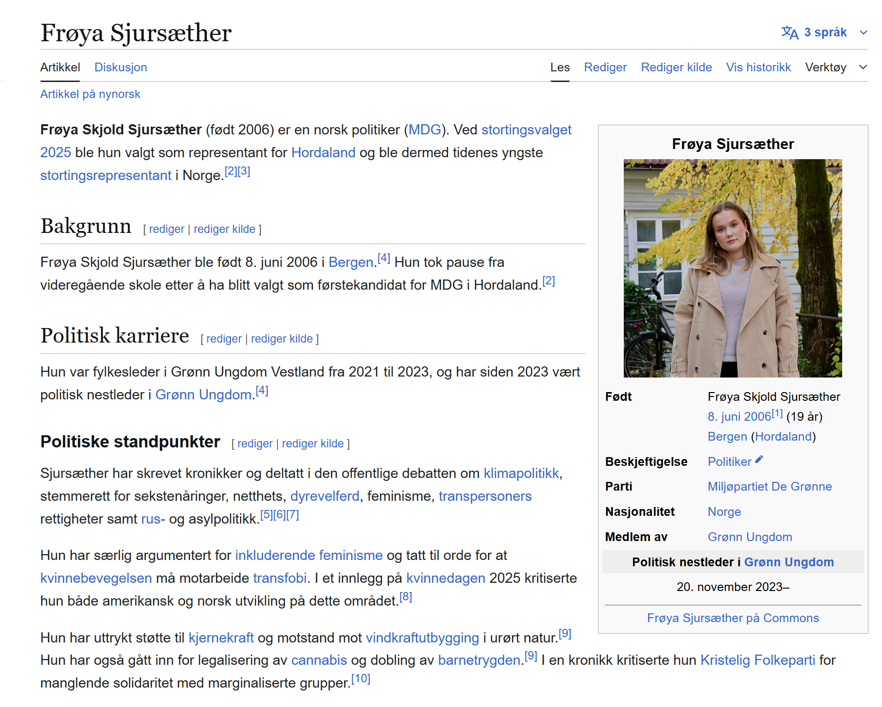The image size is (882, 707).
Task: Follow the rus- link
Action: pyautogui.click(x=153, y=519)
